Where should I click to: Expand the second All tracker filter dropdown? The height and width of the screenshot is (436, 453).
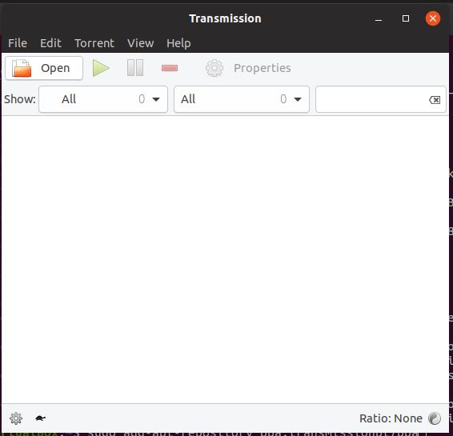[242, 99]
